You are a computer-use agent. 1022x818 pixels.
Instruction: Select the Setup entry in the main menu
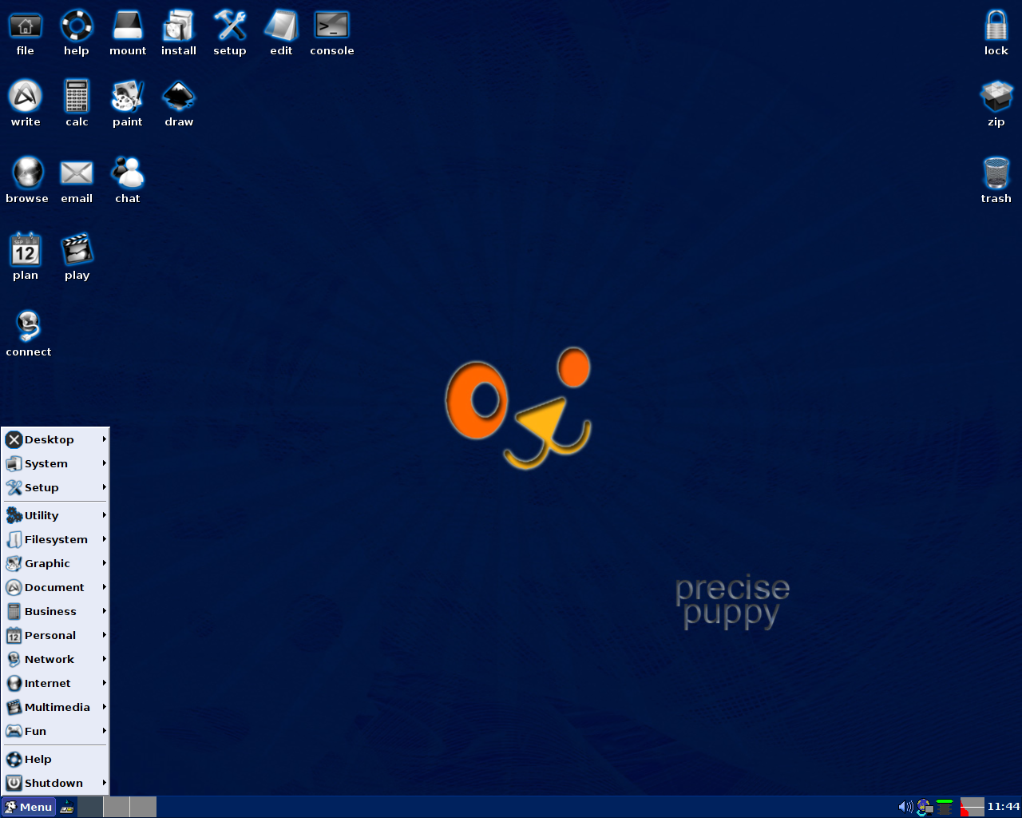click(x=55, y=487)
